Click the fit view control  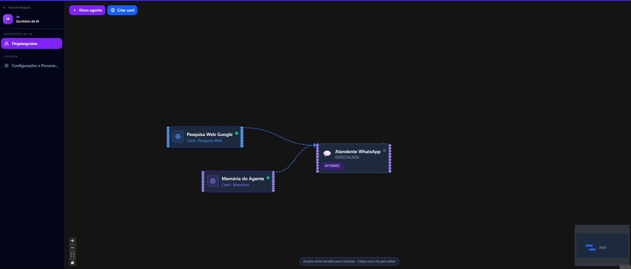pyautogui.click(x=72, y=255)
